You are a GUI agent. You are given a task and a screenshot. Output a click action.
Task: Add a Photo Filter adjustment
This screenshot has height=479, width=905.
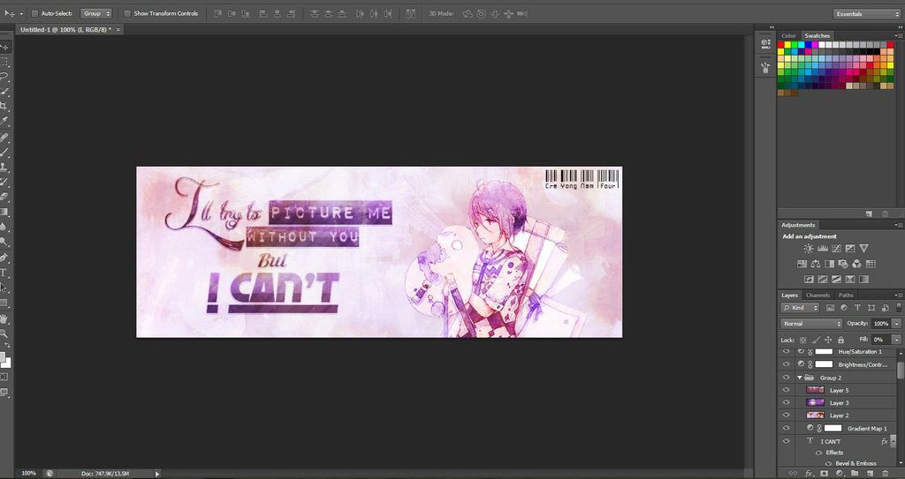tap(843, 264)
